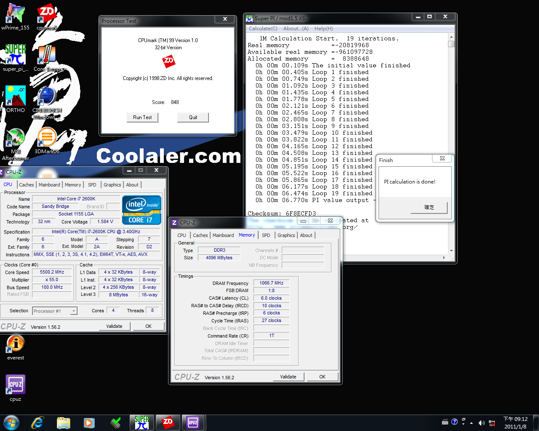539x431 pixels.
Task: Launch the super_pi desktop icon
Action: tap(16, 58)
